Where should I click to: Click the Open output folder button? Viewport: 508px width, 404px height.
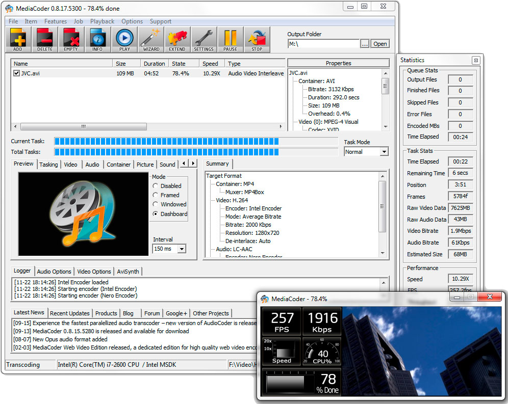(380, 44)
